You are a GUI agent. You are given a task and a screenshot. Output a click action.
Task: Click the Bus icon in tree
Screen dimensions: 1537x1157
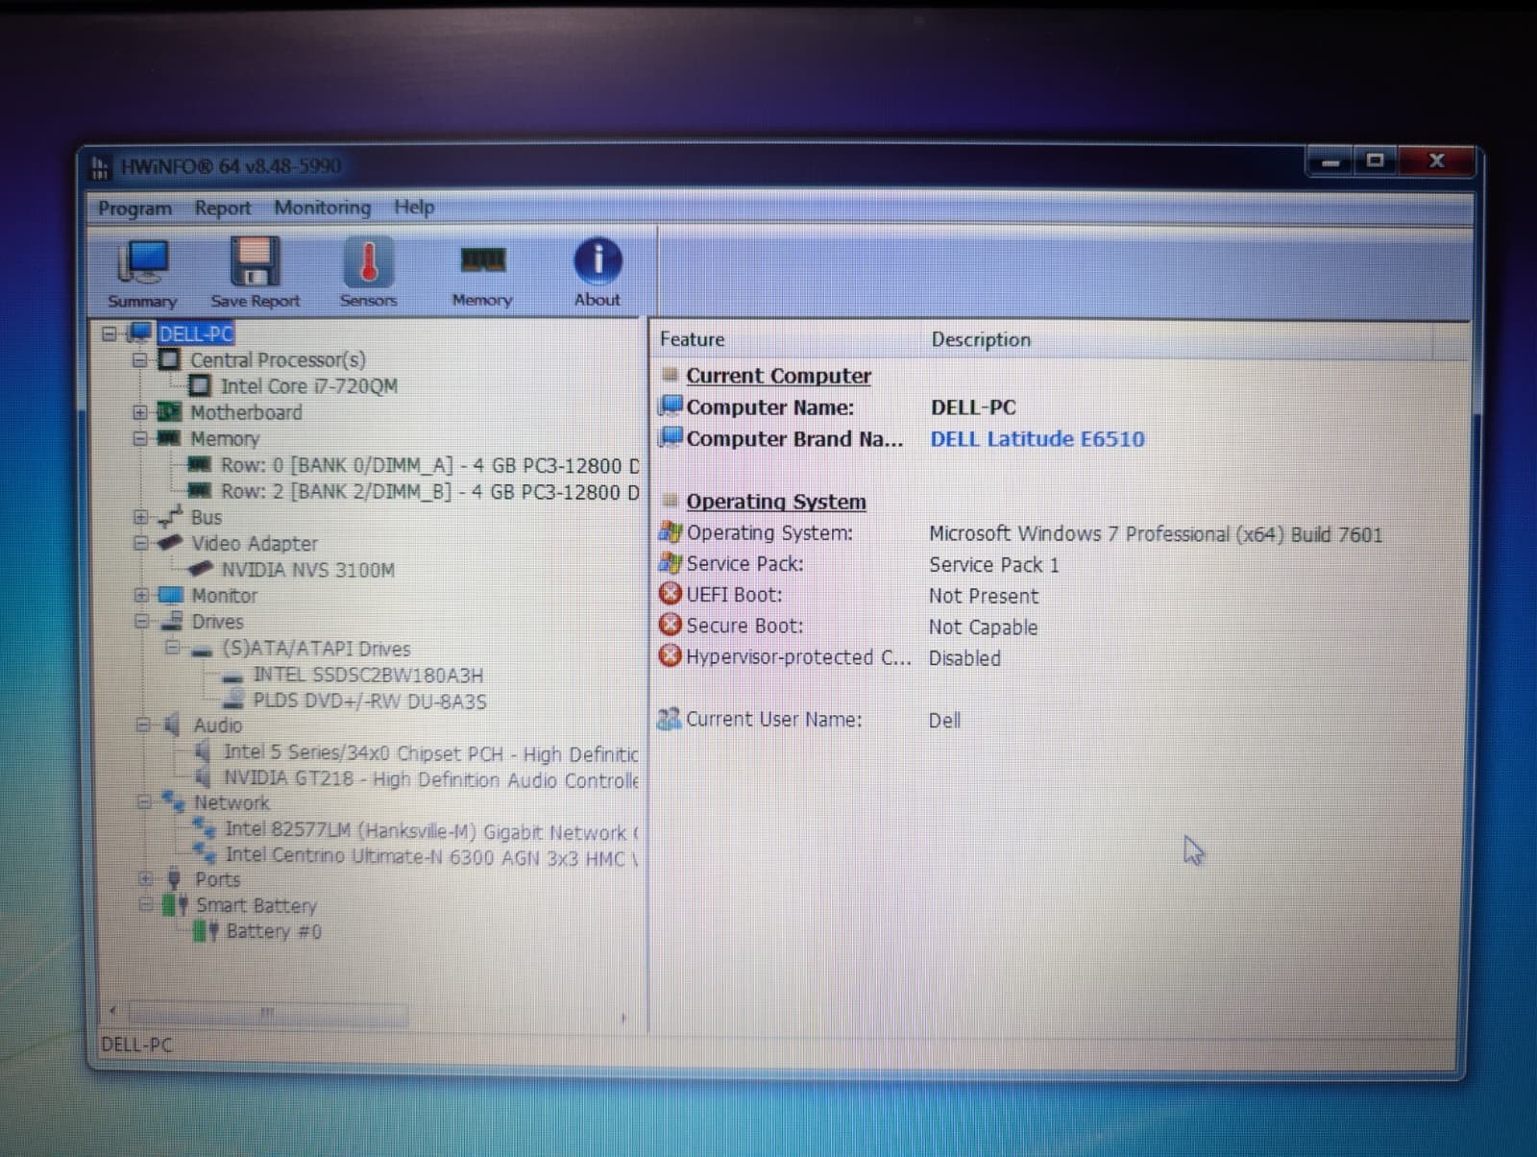pos(170,516)
